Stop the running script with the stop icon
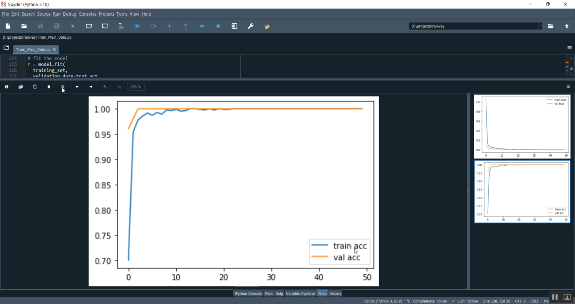 (x=218, y=26)
